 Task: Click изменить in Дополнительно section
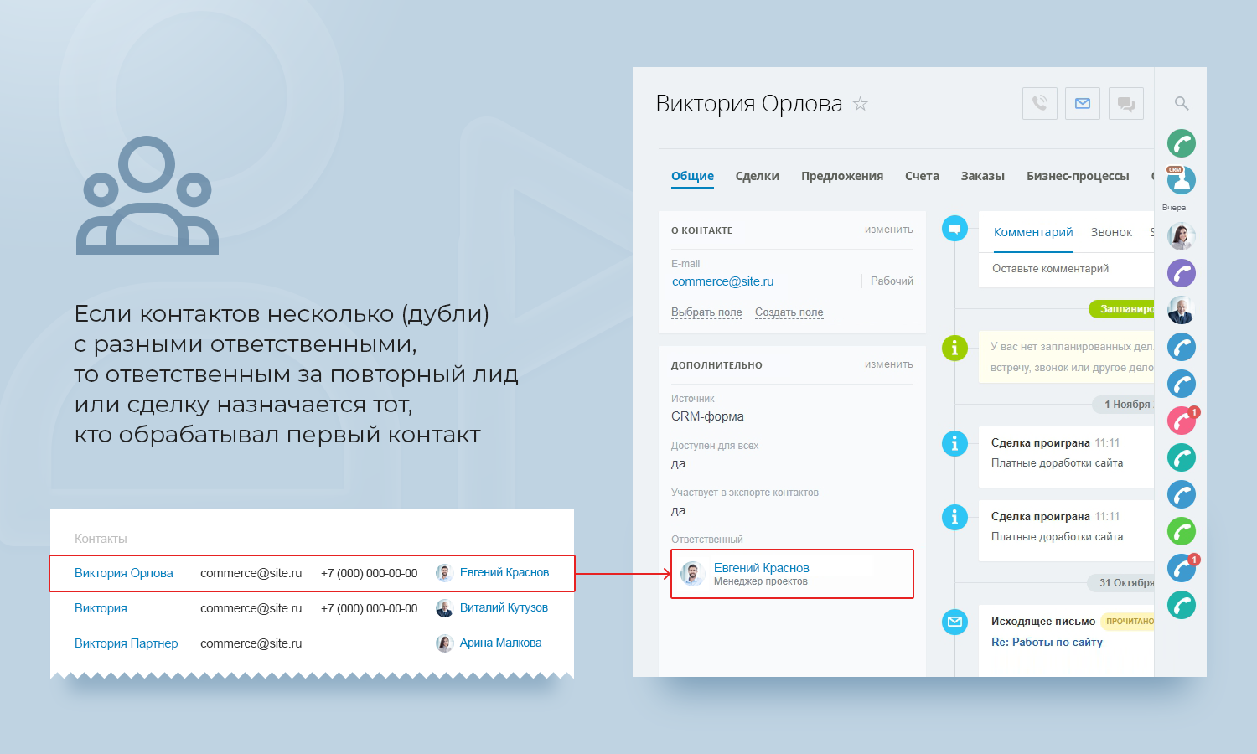click(889, 364)
